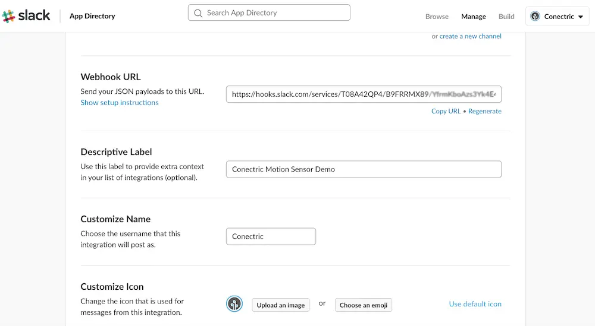
Task: Click the Choose an emoji button
Action: click(363, 305)
